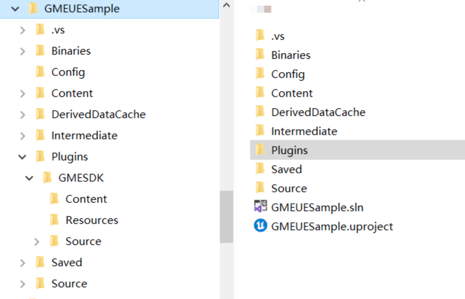Click the Saved folder icon in file list
This screenshot has width=465, height=299.
pos(260,169)
